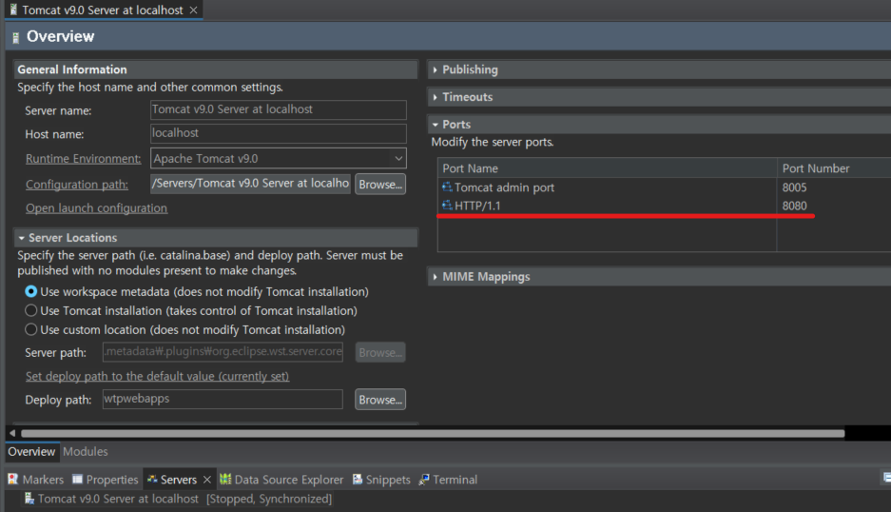Click the Server path text field

tap(223, 352)
